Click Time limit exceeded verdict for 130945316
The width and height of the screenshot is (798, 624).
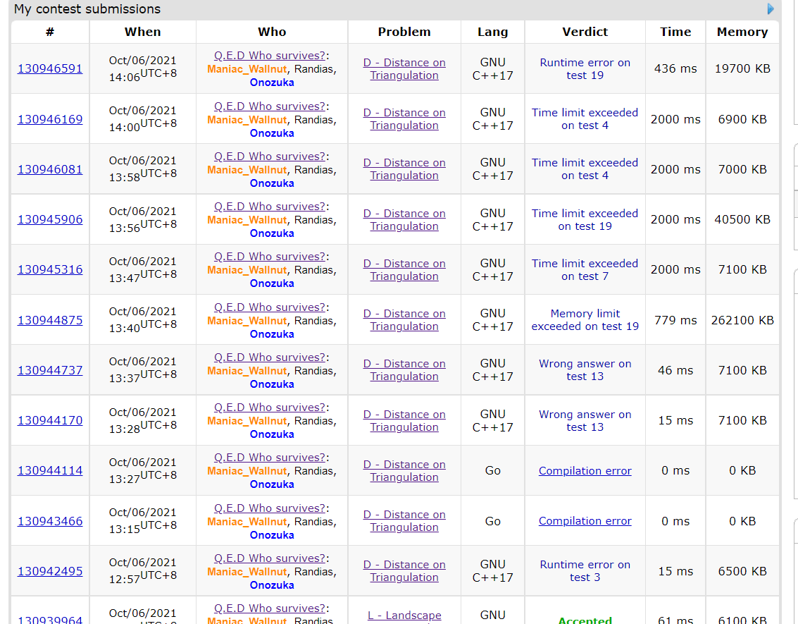click(x=585, y=269)
